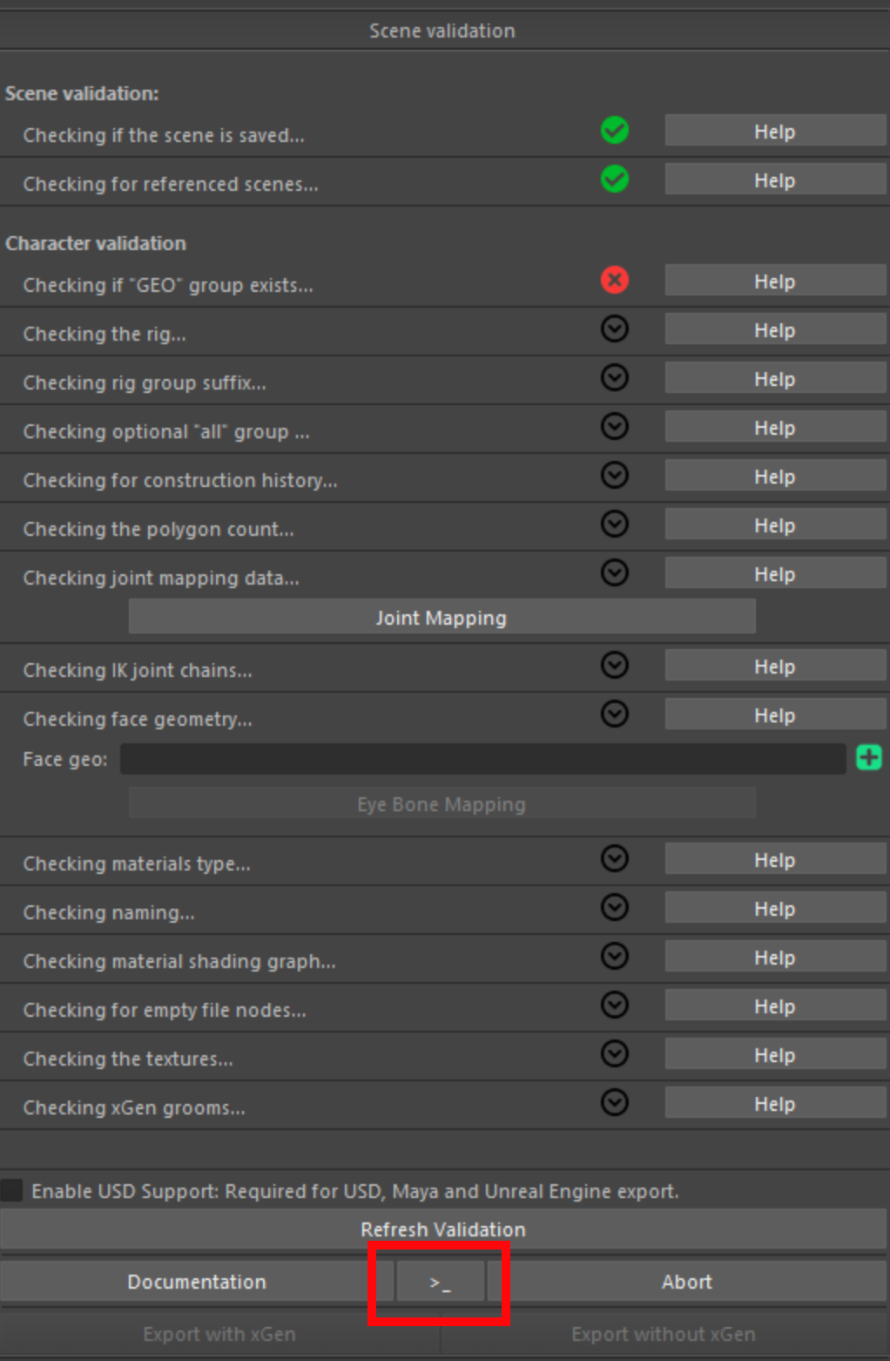Click status icon for xGen grooms check
Screen dimensions: 890x1361
[615, 1103]
